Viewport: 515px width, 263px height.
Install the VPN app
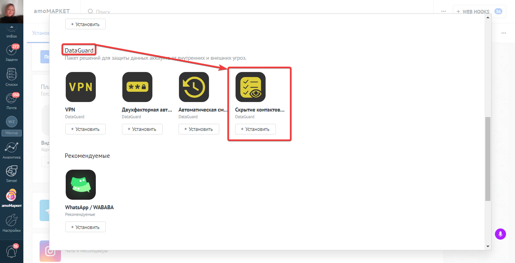point(86,129)
